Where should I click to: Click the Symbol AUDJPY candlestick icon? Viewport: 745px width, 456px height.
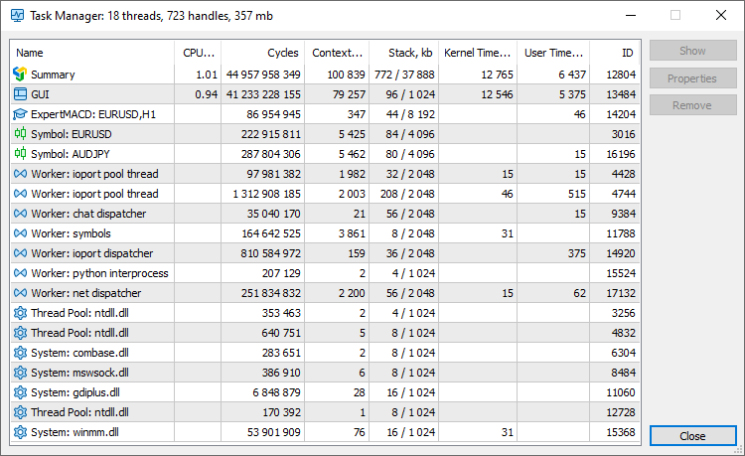pyautogui.click(x=20, y=154)
